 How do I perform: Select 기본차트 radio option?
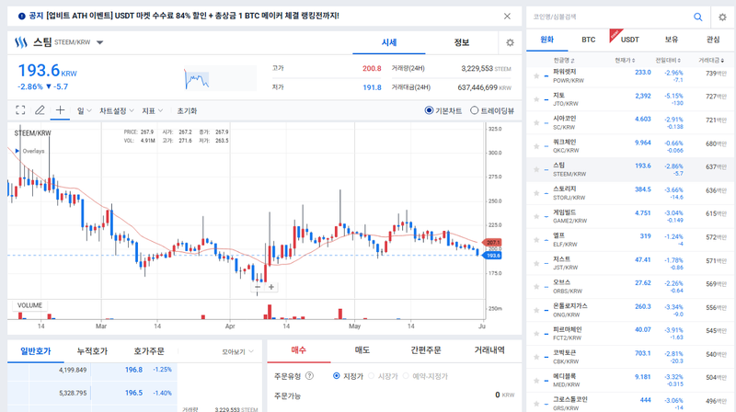[429, 110]
